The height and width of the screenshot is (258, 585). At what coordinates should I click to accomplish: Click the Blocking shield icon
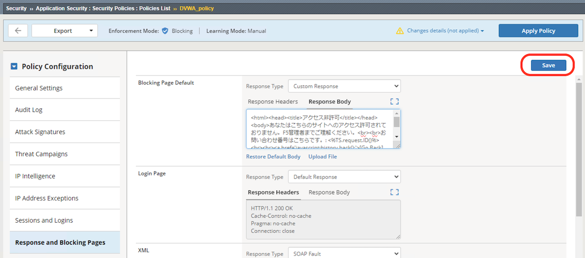[165, 31]
